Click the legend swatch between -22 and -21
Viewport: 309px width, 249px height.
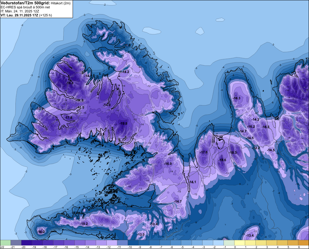pyautogui.click(x=5, y=243)
